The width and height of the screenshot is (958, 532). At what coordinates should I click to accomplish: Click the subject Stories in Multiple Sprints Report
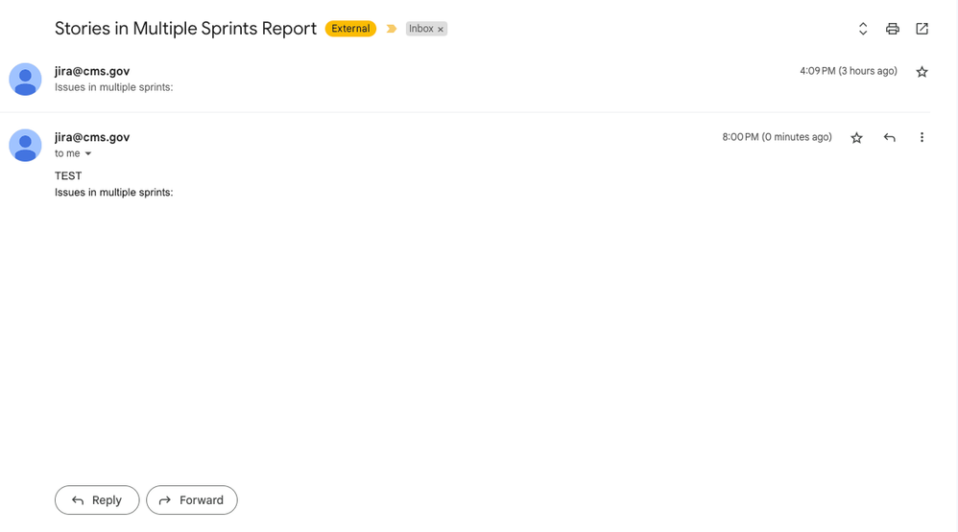click(x=185, y=29)
